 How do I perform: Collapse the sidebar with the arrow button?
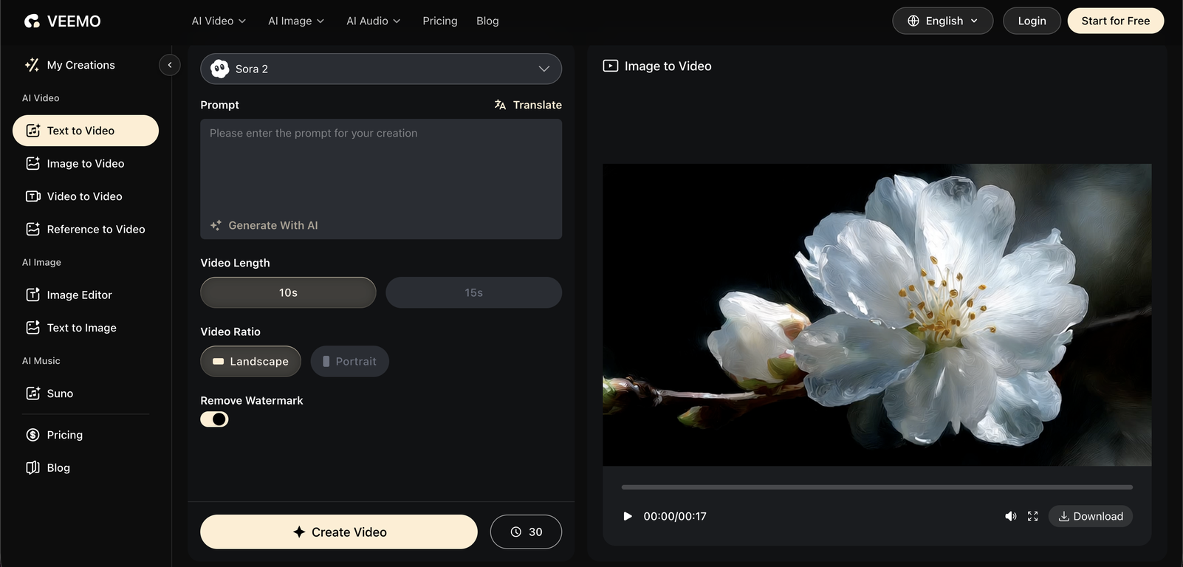169,65
